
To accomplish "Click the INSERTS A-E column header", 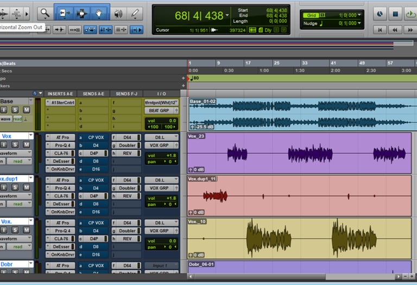I will (60, 93).
